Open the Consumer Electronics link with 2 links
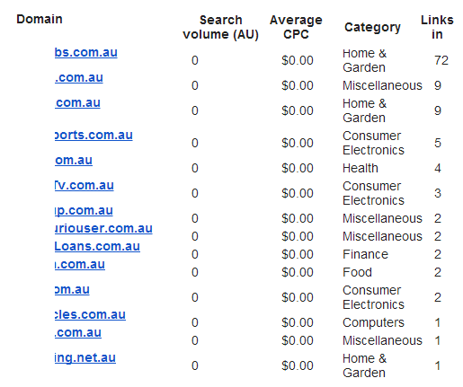This screenshot has height=387, width=463. [72, 289]
